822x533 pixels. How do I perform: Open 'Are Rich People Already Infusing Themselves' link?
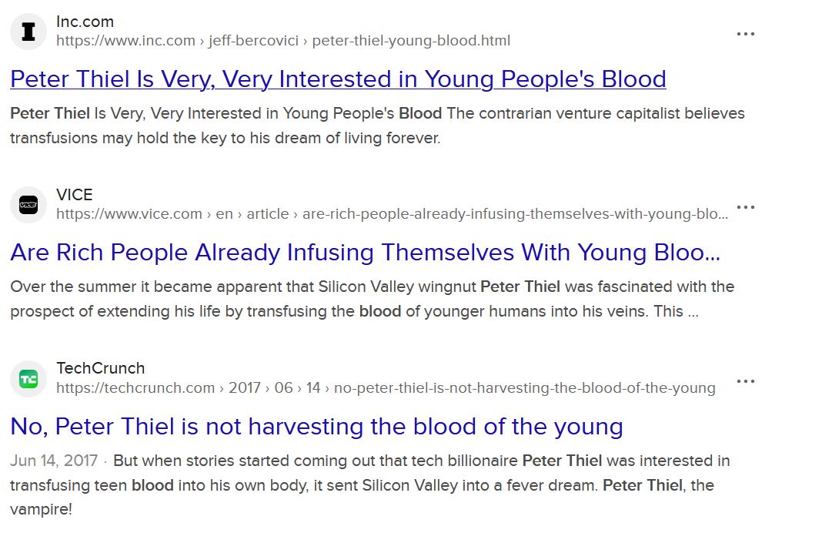coord(365,253)
